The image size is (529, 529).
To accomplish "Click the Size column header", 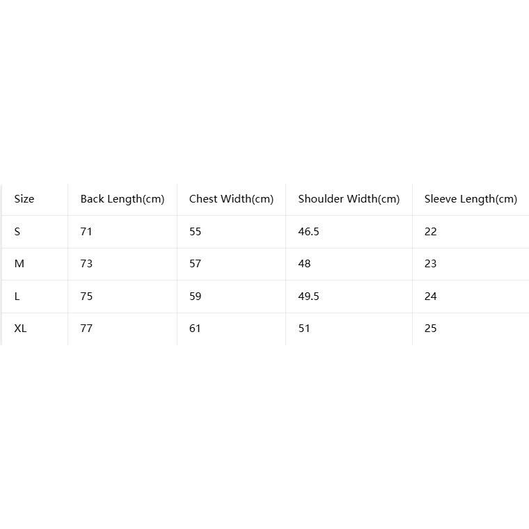I will [x=24, y=198].
